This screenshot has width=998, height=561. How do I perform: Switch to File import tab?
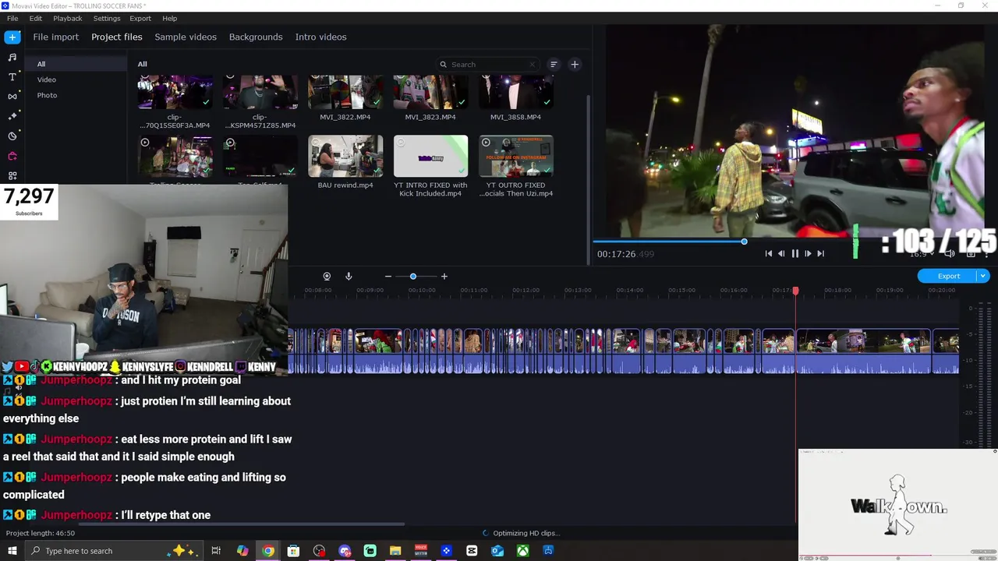point(55,37)
